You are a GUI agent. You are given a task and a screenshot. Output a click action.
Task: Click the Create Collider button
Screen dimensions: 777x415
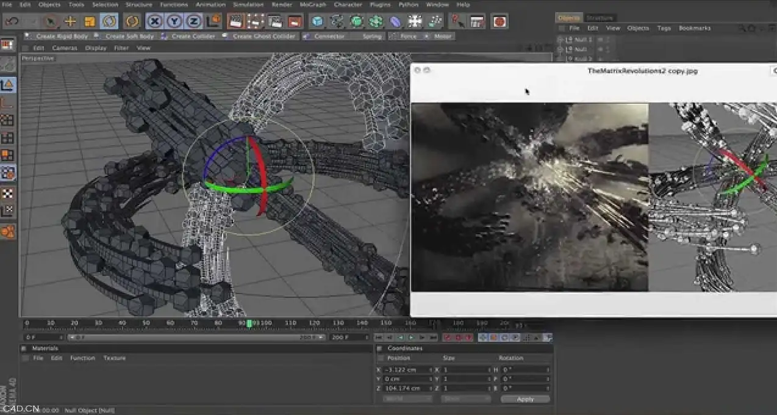pos(188,37)
